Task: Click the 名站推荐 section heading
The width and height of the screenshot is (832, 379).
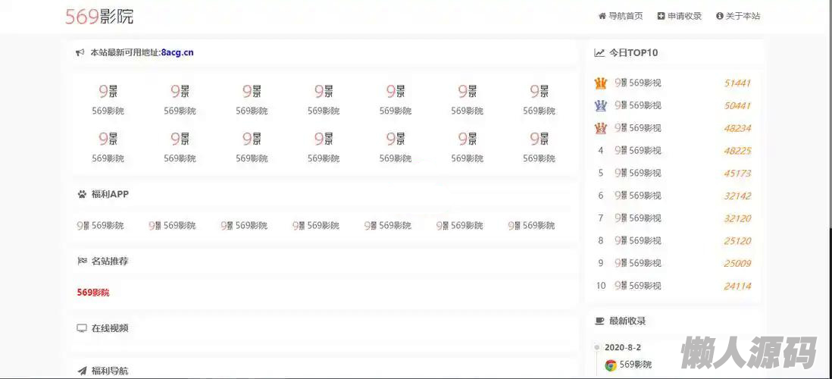Action: (110, 261)
